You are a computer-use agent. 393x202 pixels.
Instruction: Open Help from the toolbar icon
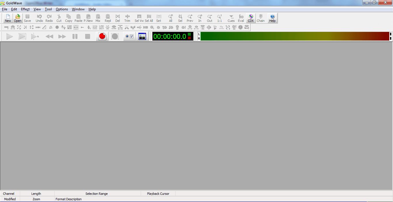[x=272, y=18]
